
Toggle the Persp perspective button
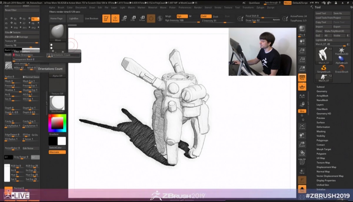[x=302, y=77]
